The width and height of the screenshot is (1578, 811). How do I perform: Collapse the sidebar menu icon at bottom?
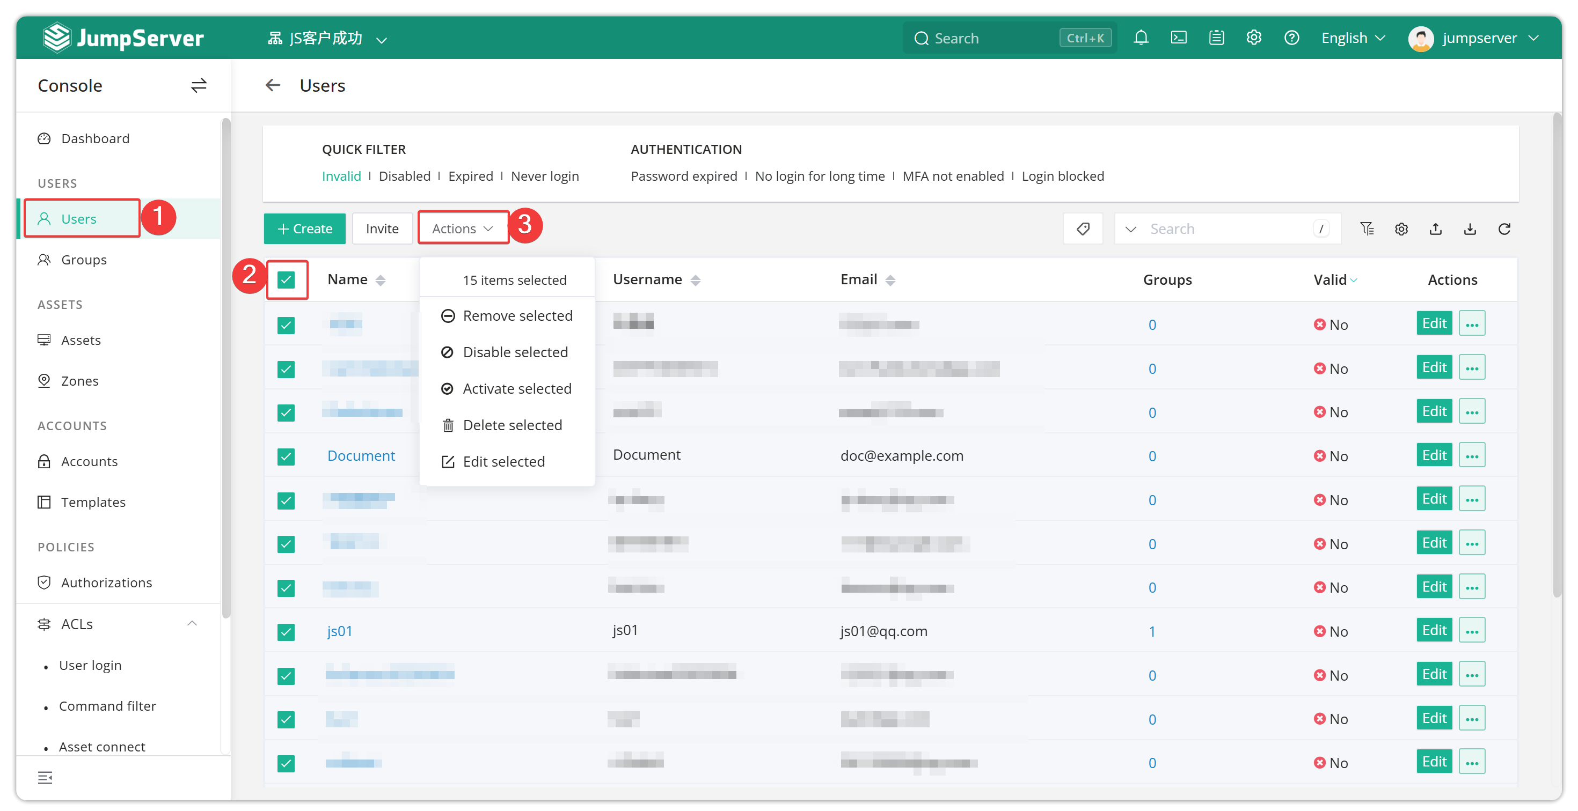coord(45,777)
